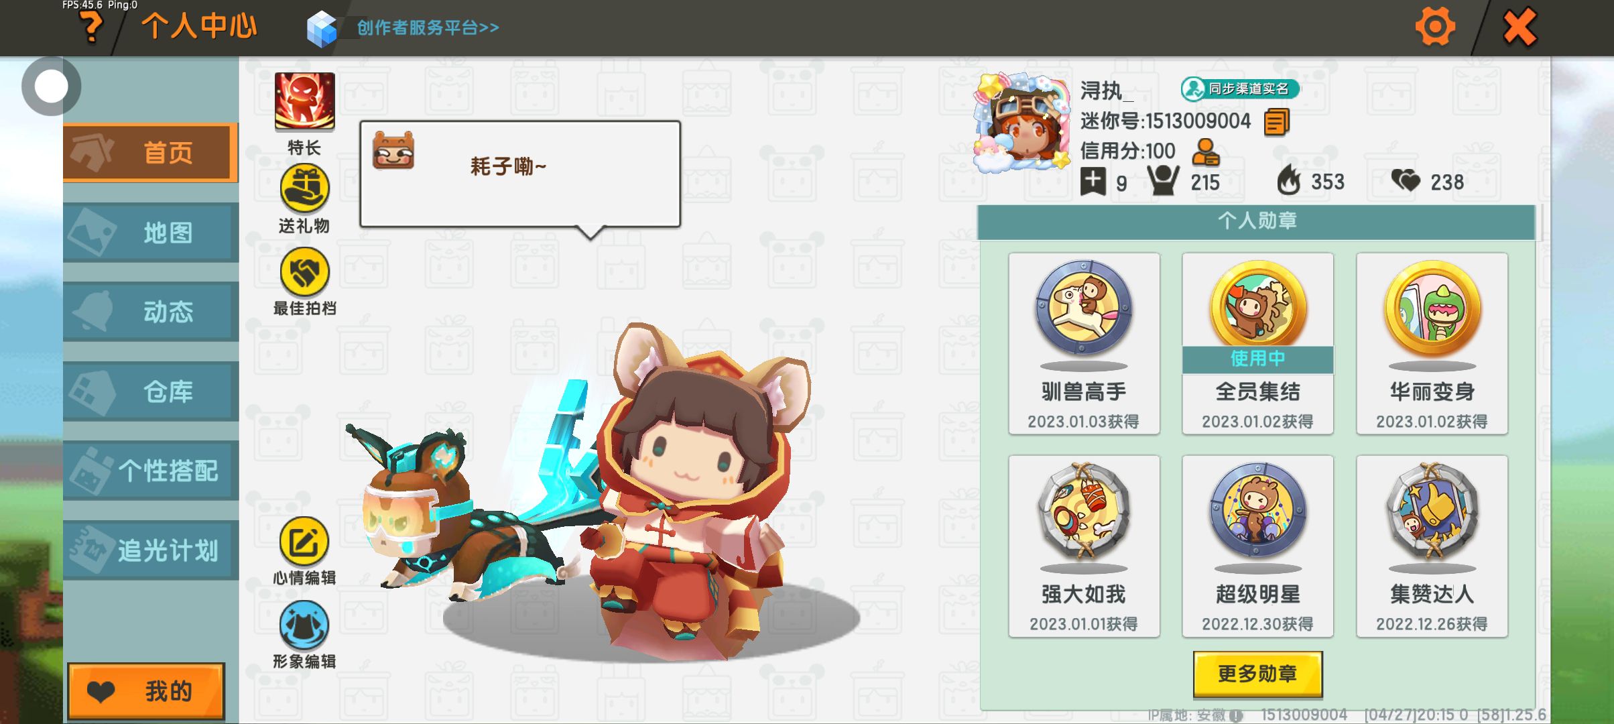The image size is (1614, 724).
Task: Click the player avatar portrait
Action: 1021,121
